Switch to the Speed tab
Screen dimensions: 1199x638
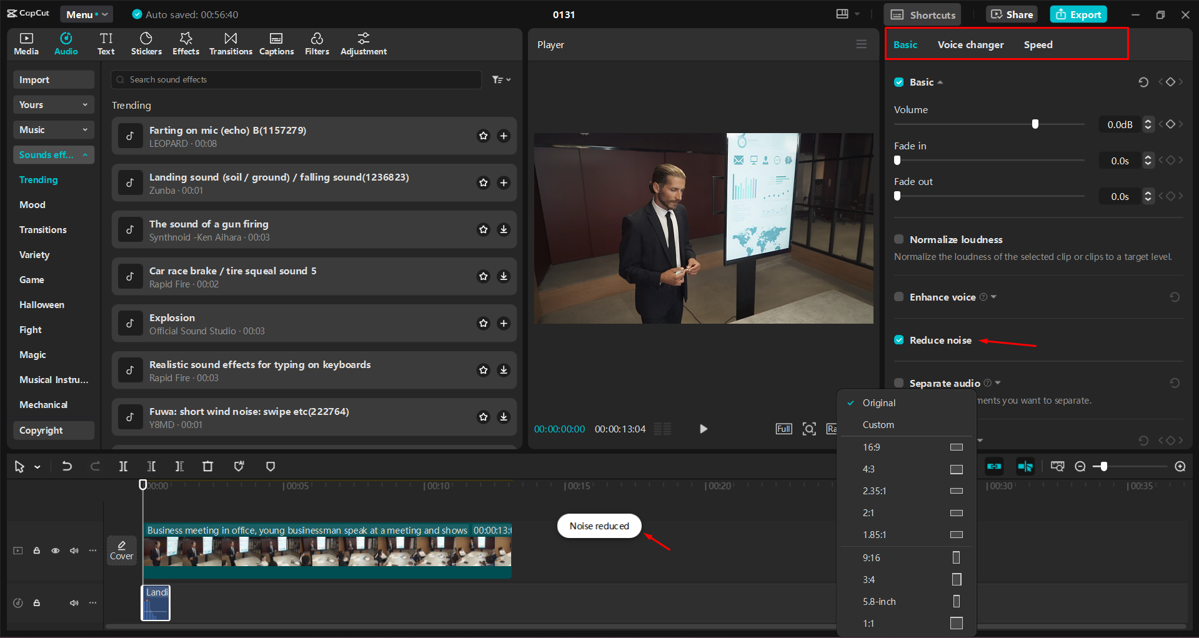coord(1038,44)
